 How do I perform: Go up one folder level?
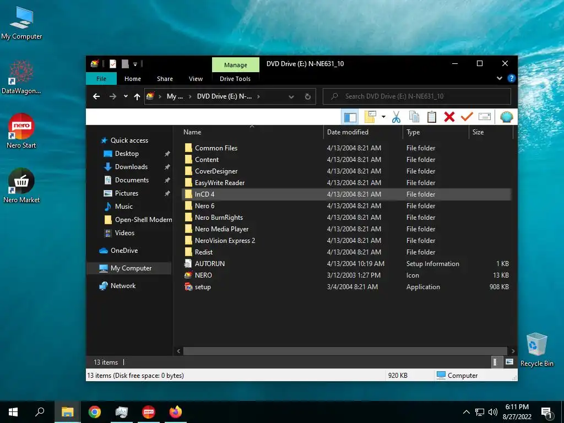[137, 96]
